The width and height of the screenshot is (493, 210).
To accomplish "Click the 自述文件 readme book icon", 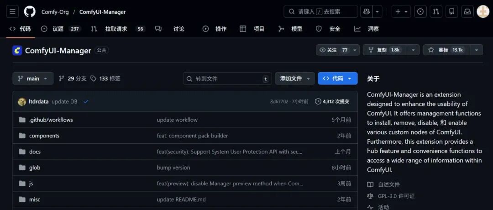I will click(370, 184).
